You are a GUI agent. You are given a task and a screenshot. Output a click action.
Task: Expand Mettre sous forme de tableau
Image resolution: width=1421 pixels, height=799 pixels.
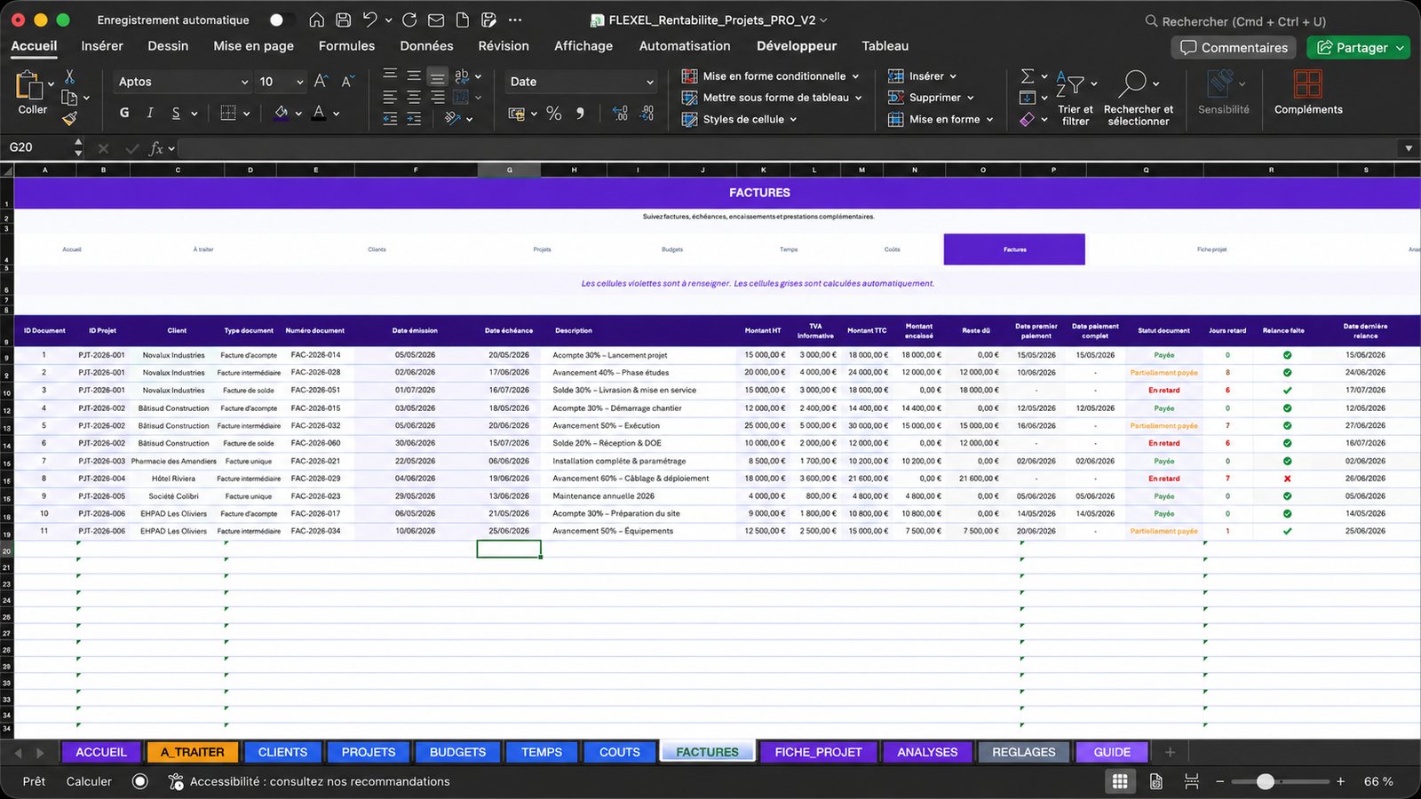(859, 98)
